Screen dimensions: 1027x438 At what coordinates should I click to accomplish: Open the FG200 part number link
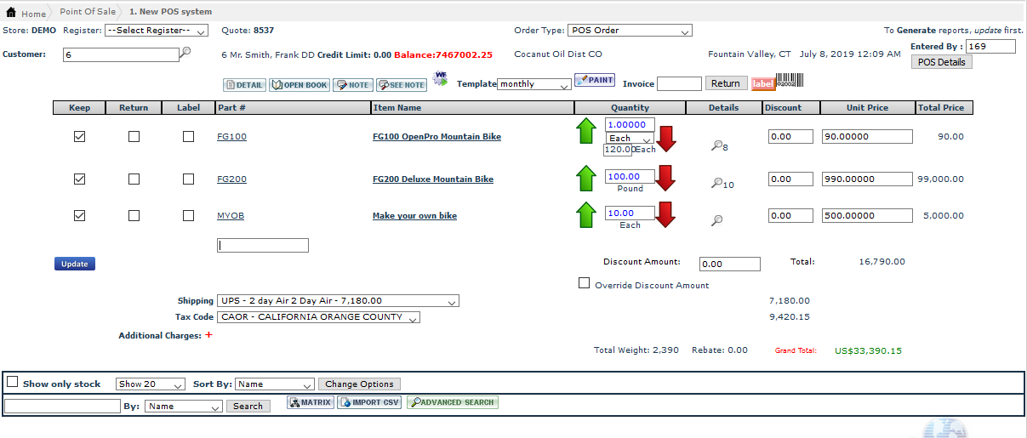(x=231, y=179)
